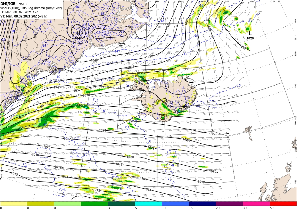Click the H high-pressure marker over Greenland
The height and width of the screenshot is (210, 297).
pyautogui.click(x=78, y=33)
